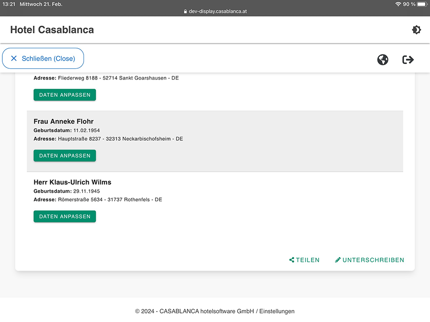Tap the dev-display.casablanca.at address bar

(x=217, y=11)
